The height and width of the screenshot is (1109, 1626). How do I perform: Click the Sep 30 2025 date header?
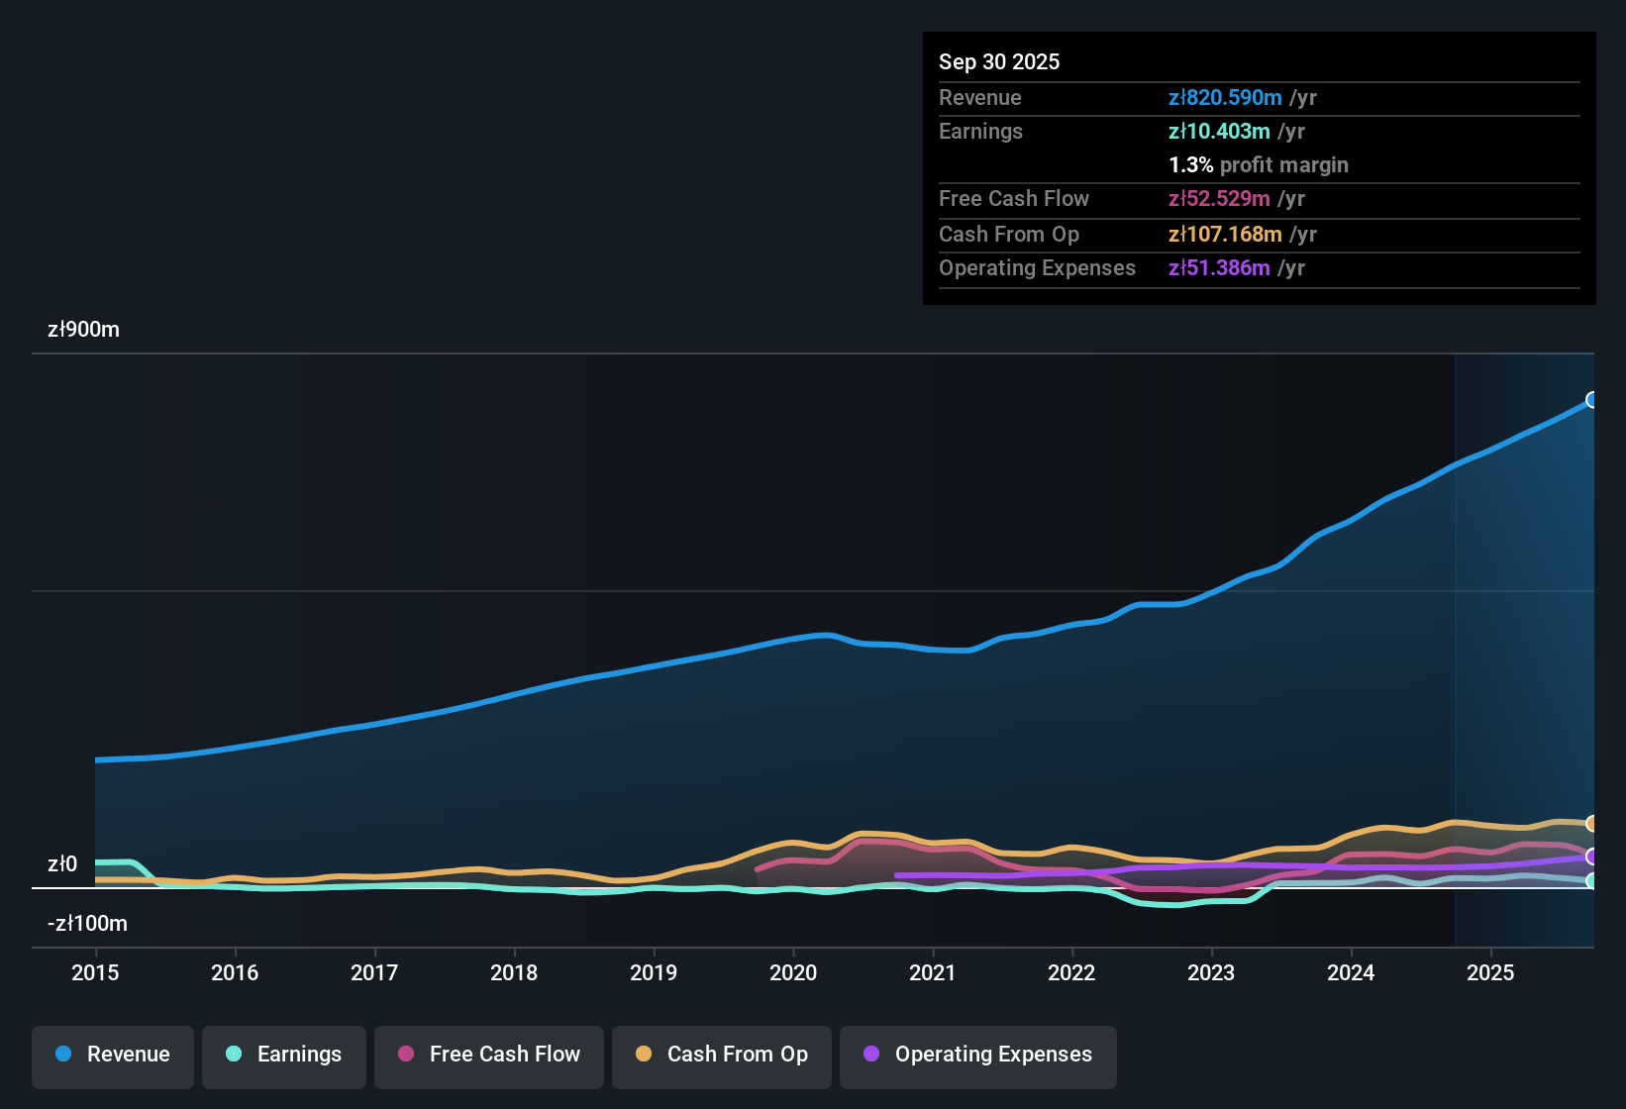click(999, 61)
